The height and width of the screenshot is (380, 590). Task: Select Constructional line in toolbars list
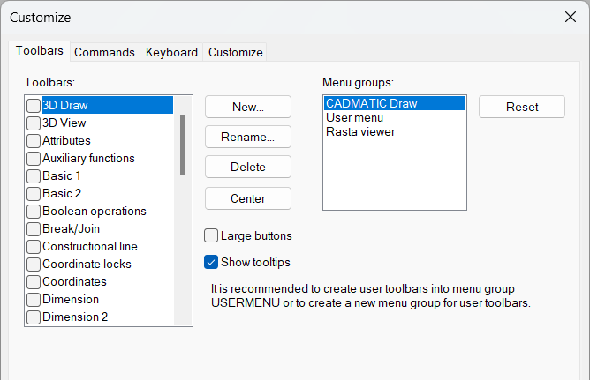click(x=90, y=247)
